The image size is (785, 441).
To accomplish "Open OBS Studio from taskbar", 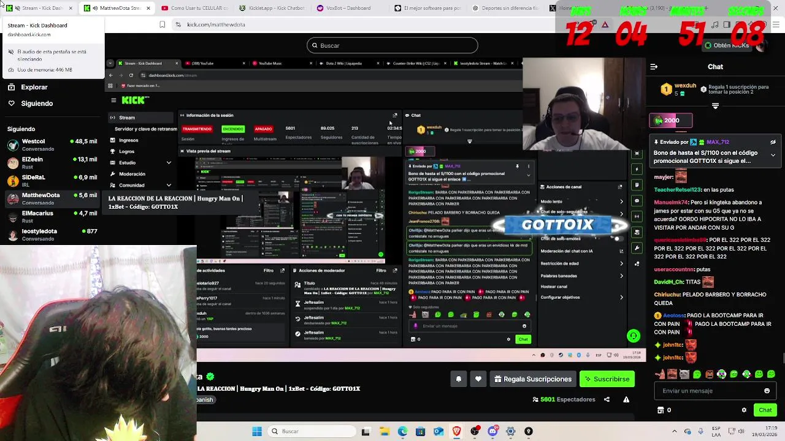I will pyautogui.click(x=475, y=431).
